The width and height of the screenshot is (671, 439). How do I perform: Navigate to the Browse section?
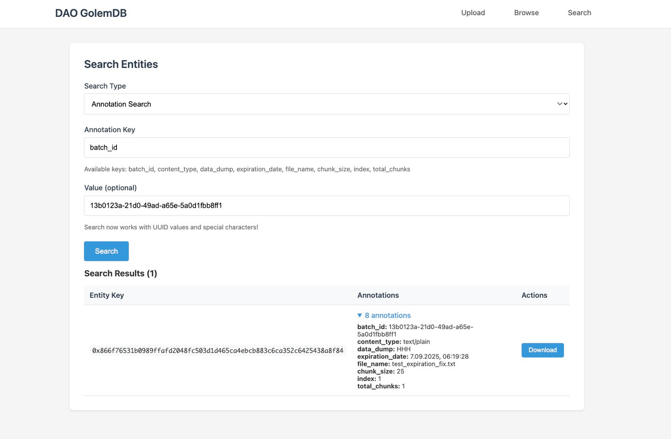click(526, 13)
